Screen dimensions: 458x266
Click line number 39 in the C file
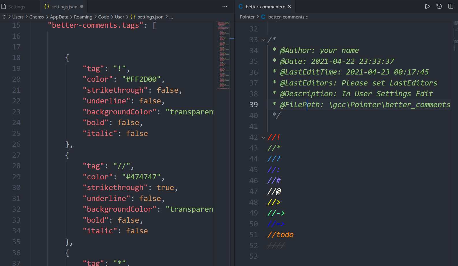pyautogui.click(x=253, y=105)
